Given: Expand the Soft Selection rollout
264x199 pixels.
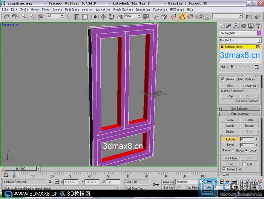Looking at the screenshot, I should [x=240, y=109].
